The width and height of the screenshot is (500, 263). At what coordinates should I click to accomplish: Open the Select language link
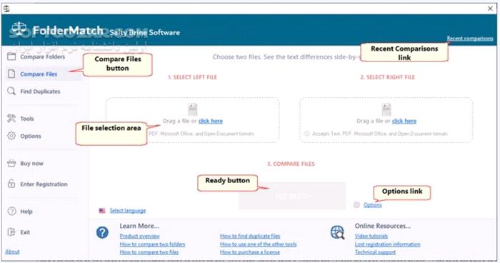coord(128,211)
